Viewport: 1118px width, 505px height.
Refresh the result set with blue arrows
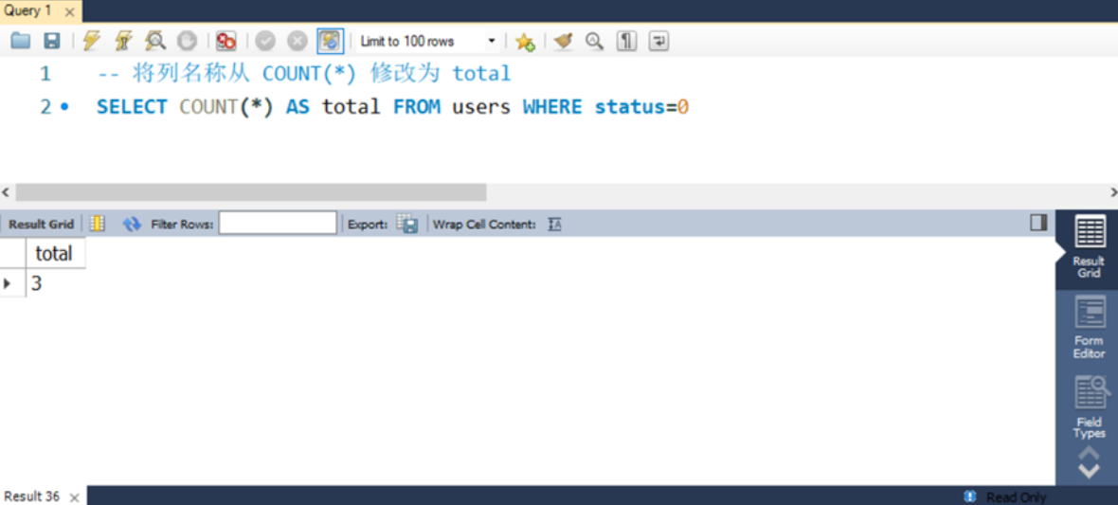132,224
